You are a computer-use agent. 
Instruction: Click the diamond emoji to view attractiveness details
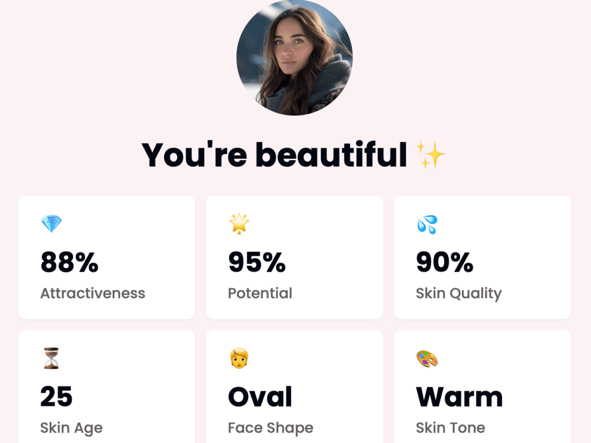tap(51, 223)
